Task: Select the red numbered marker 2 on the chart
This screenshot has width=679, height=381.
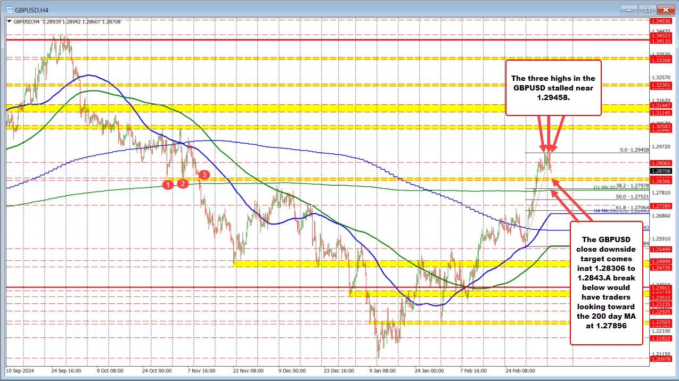Action: click(183, 183)
